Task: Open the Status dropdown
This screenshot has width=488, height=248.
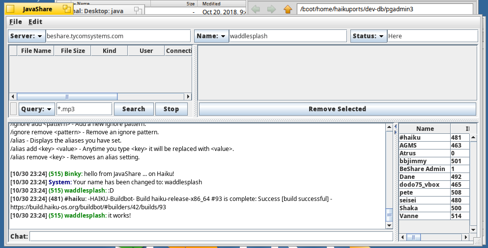Action: [369, 36]
